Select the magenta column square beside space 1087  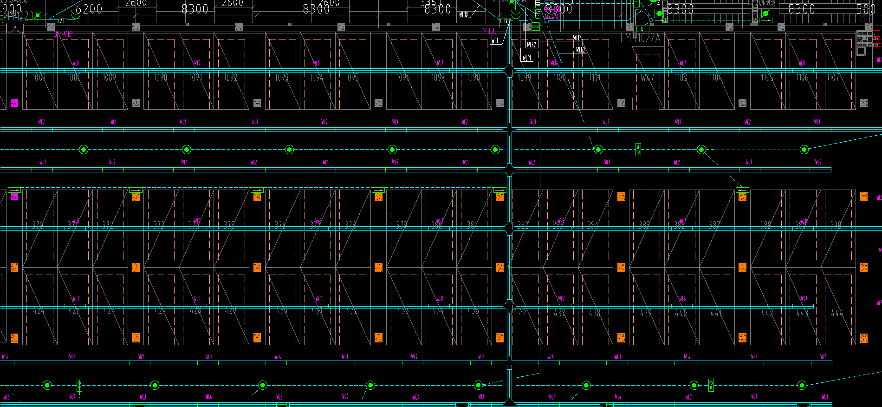click(14, 103)
